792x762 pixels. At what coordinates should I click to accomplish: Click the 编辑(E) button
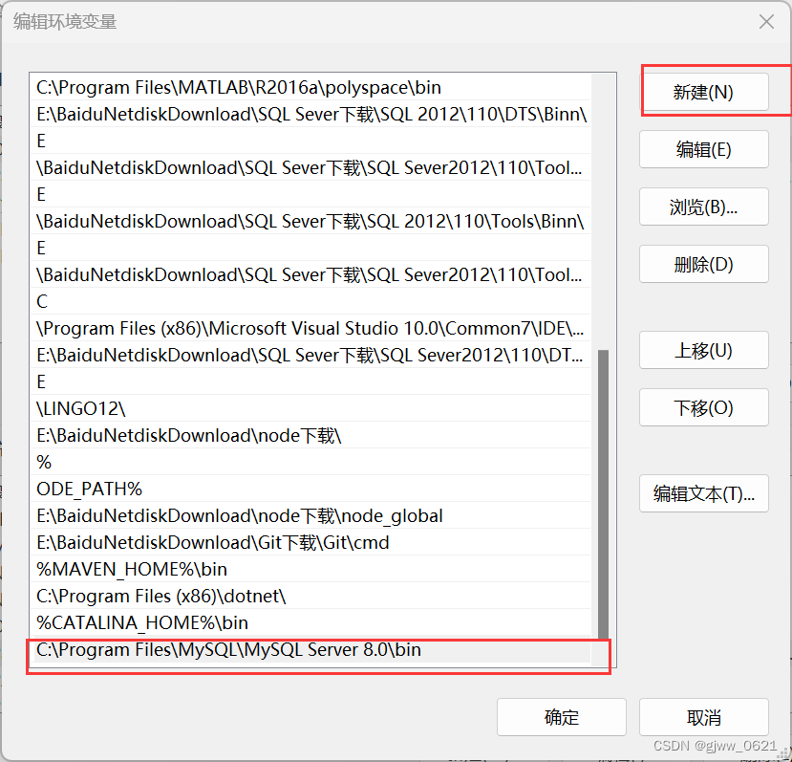703,149
